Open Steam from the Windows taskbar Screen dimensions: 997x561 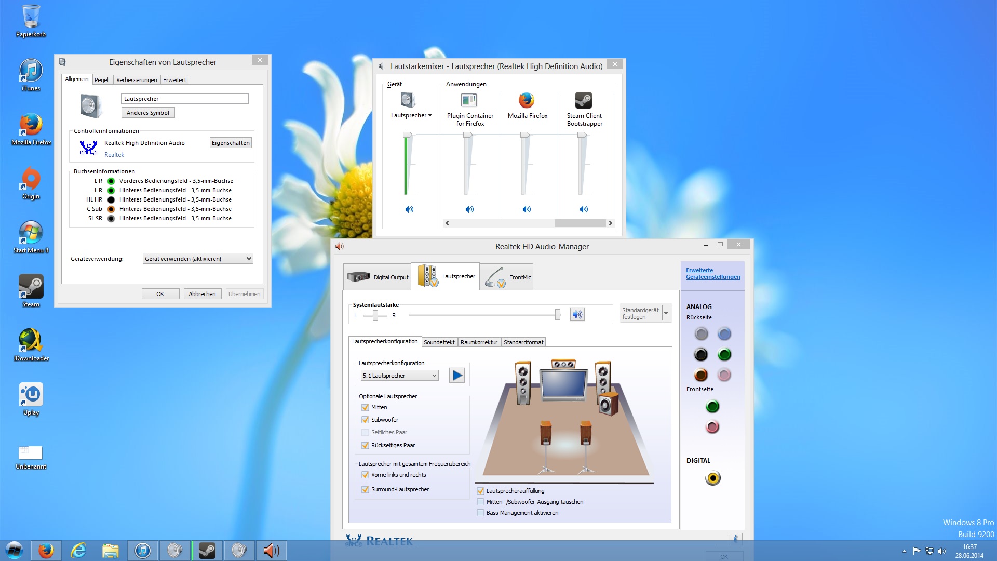click(x=207, y=550)
